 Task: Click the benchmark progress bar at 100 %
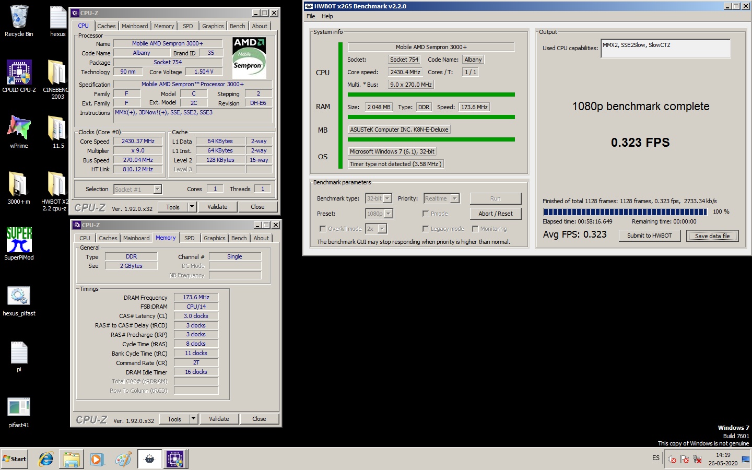[x=625, y=211]
